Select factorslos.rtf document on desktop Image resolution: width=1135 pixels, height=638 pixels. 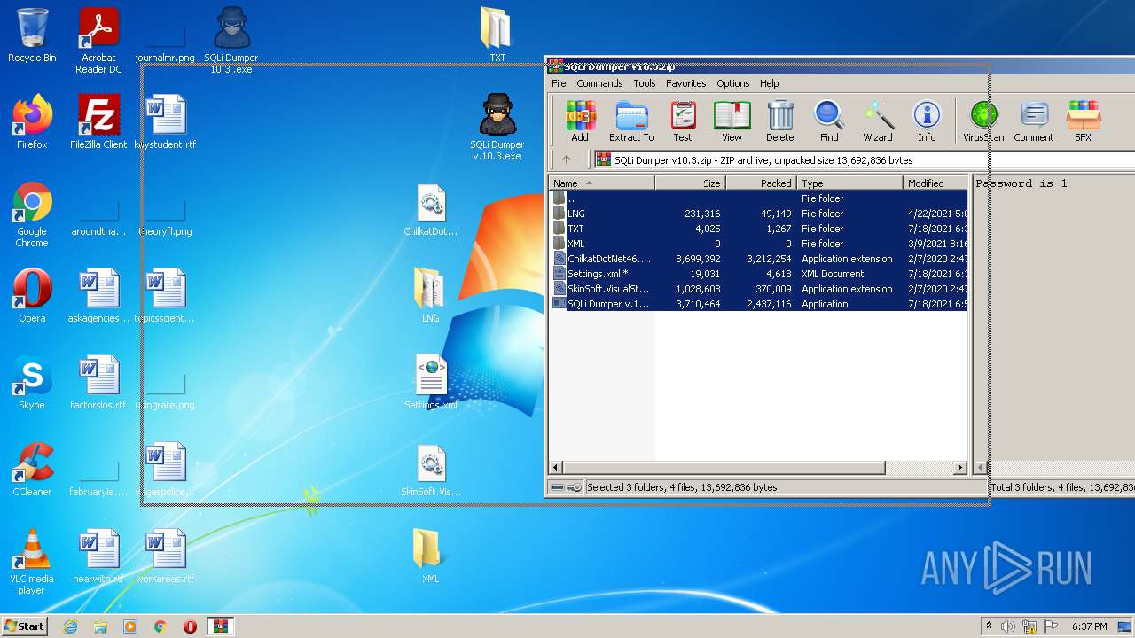(x=98, y=383)
